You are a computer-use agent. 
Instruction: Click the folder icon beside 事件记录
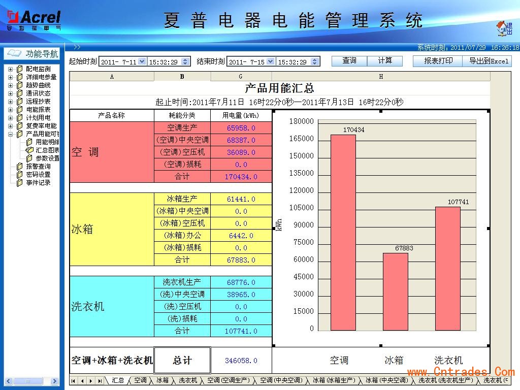[20, 183]
